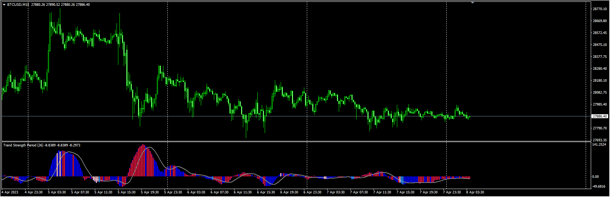
Task: Click the 7 Apr 07:30 time label
Action: pos(359,192)
